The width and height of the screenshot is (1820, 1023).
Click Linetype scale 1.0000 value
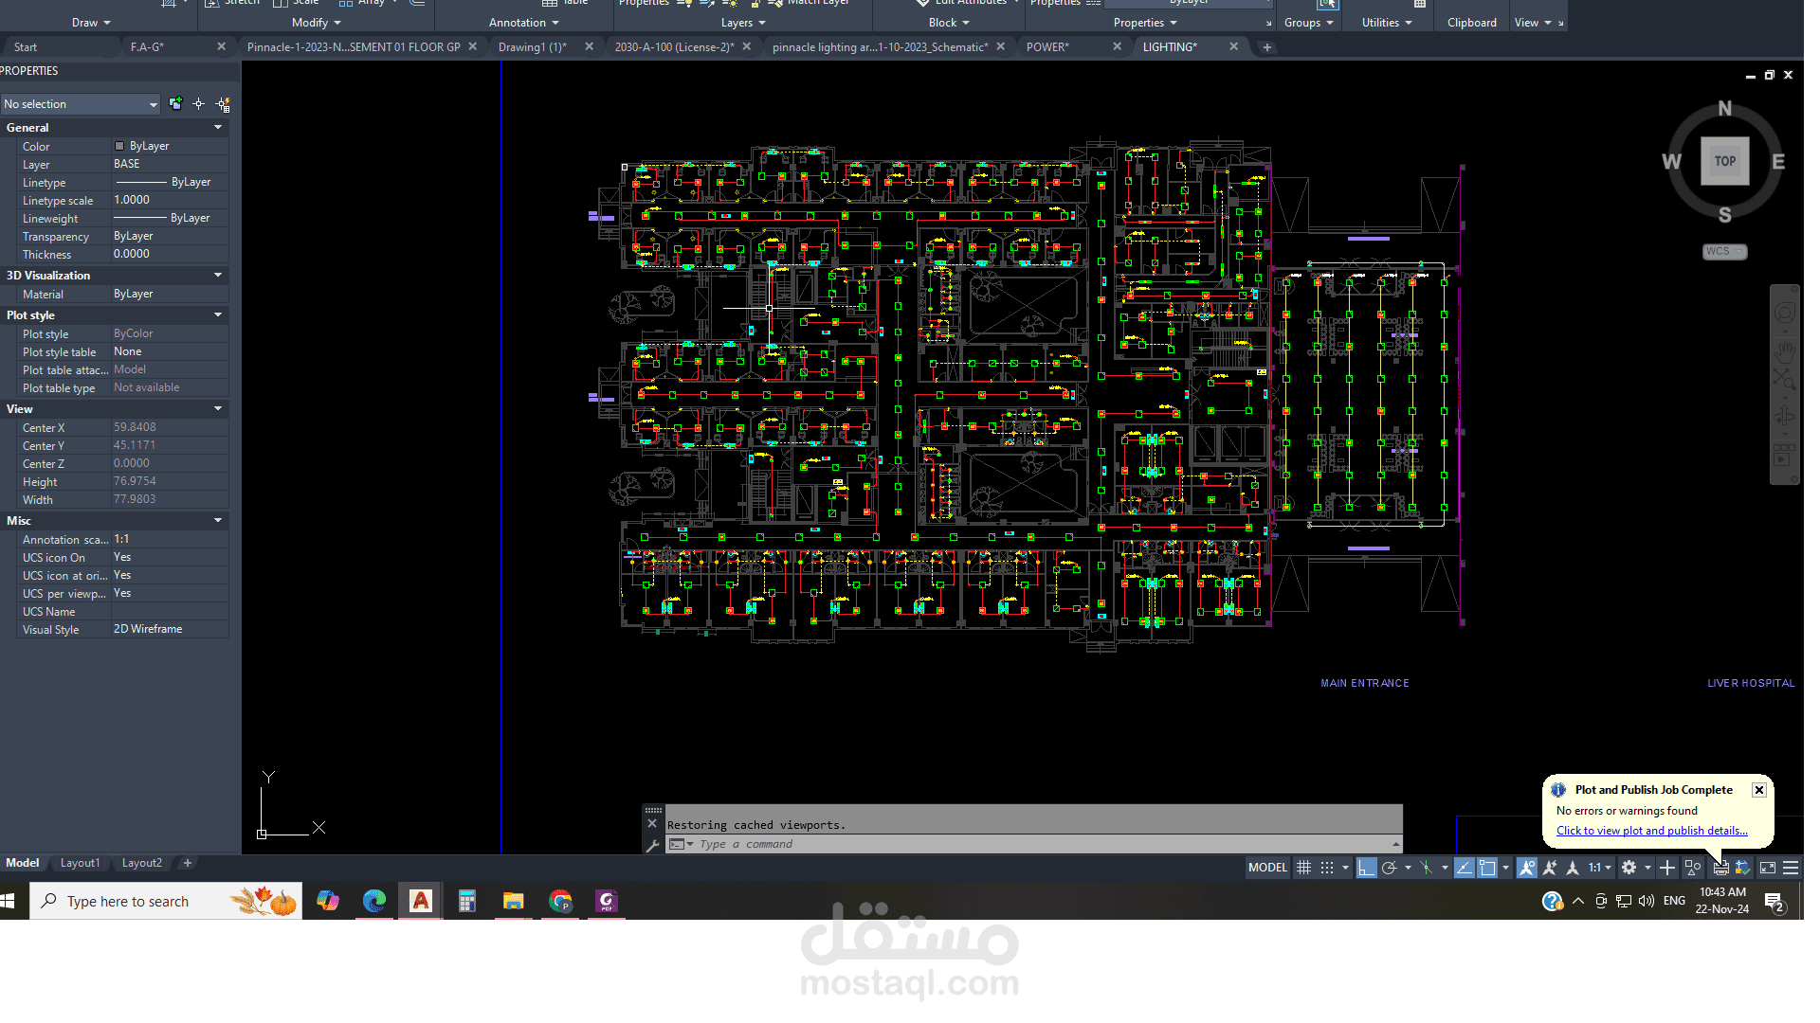tap(169, 200)
